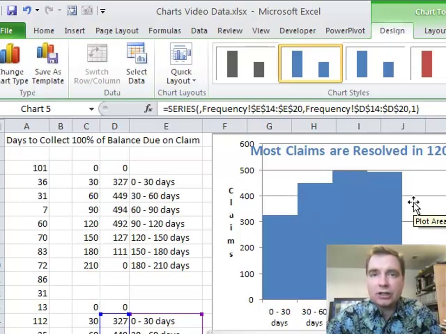
Task: Choose the gray bars chart style thumbnail
Action: 246,64
